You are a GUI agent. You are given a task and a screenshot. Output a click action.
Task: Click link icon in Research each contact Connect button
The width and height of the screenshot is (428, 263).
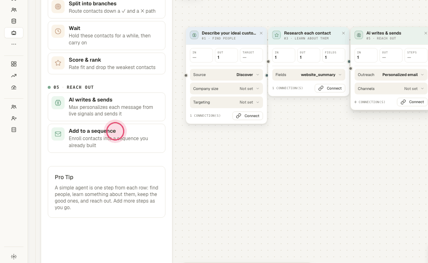[x=321, y=88]
